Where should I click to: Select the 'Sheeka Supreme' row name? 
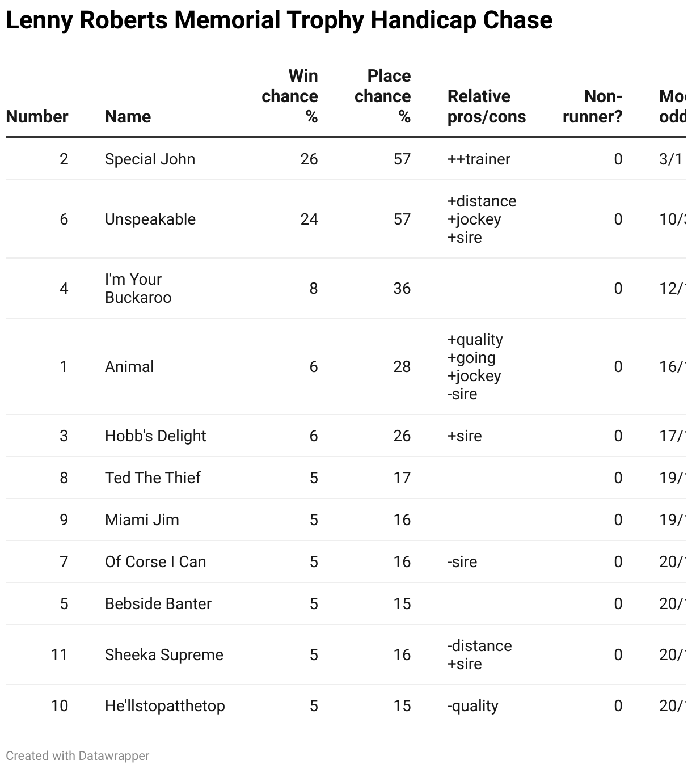(164, 655)
